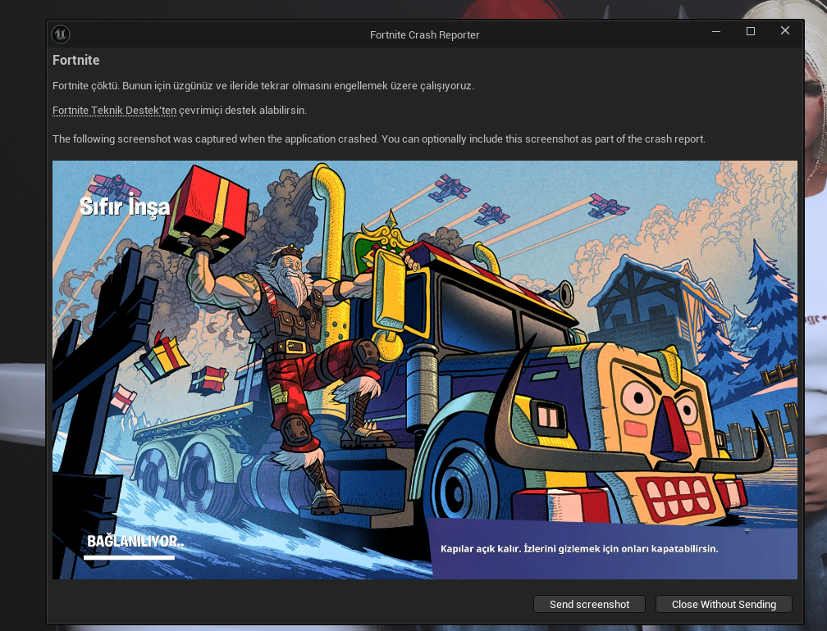
Task: Click the 'Fortnite çöktü' apology message
Action: pos(263,86)
